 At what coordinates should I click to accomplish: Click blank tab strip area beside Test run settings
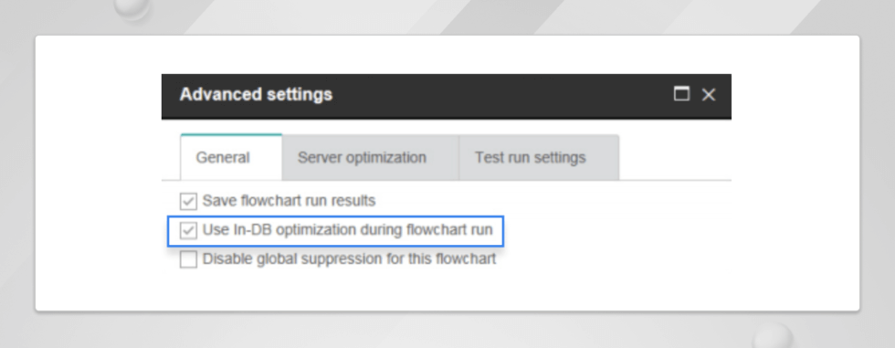click(675, 157)
